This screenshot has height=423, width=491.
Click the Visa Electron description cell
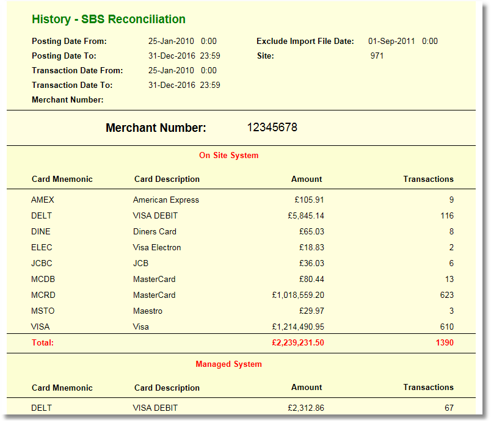coord(157,247)
